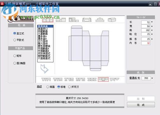This screenshot has width=160, height=115.
Task: Click the 完成 button
Action: (x=141, y=105)
